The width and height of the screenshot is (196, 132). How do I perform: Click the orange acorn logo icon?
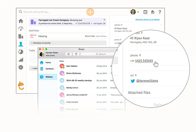(x=21, y=86)
